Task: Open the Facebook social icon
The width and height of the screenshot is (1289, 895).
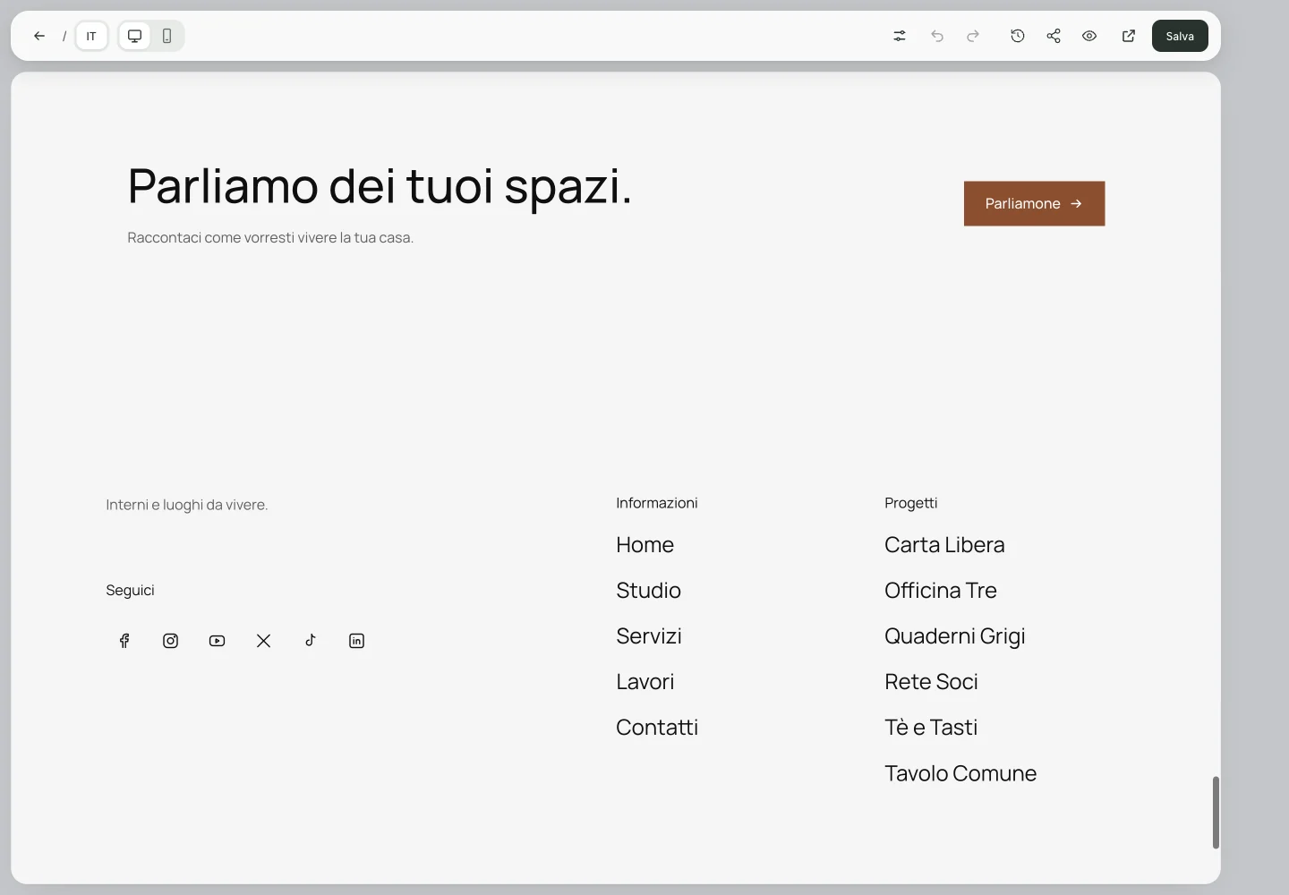Action: tap(124, 641)
